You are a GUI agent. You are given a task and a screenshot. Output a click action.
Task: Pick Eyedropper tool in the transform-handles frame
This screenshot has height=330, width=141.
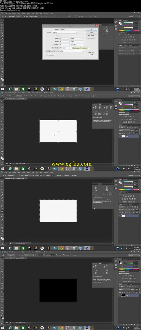click(x=2, y=115)
